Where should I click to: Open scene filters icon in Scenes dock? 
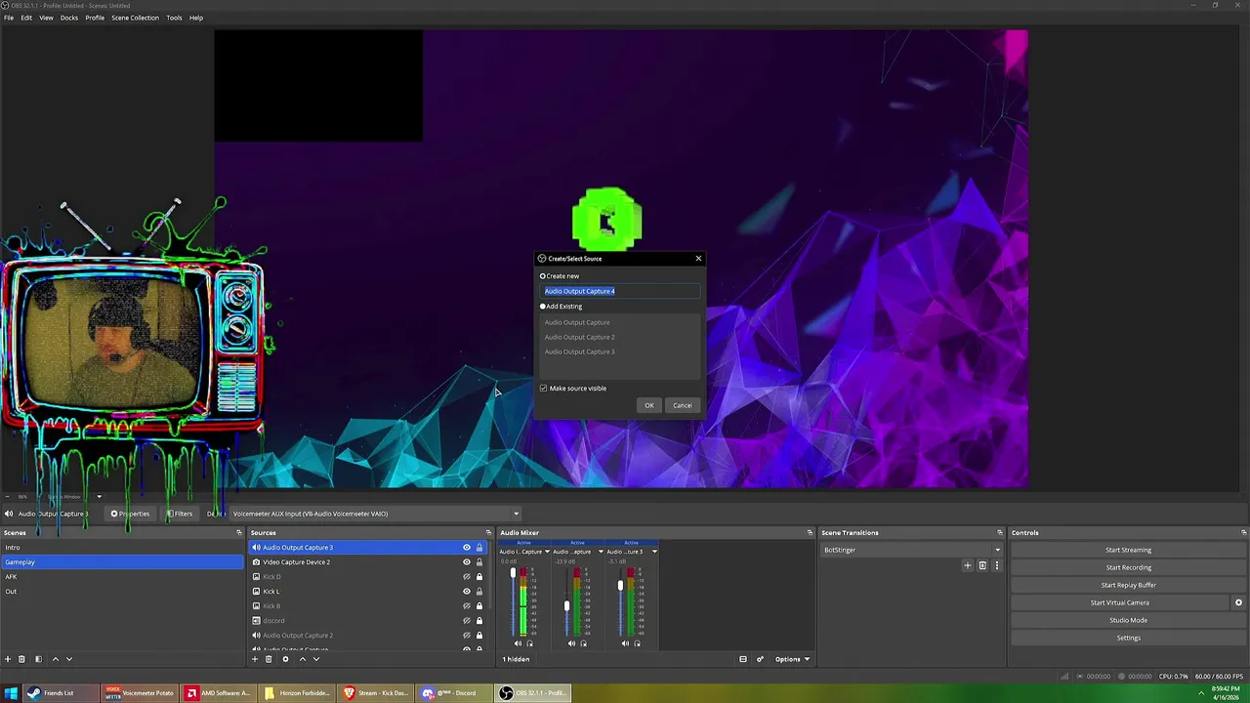[x=38, y=659]
